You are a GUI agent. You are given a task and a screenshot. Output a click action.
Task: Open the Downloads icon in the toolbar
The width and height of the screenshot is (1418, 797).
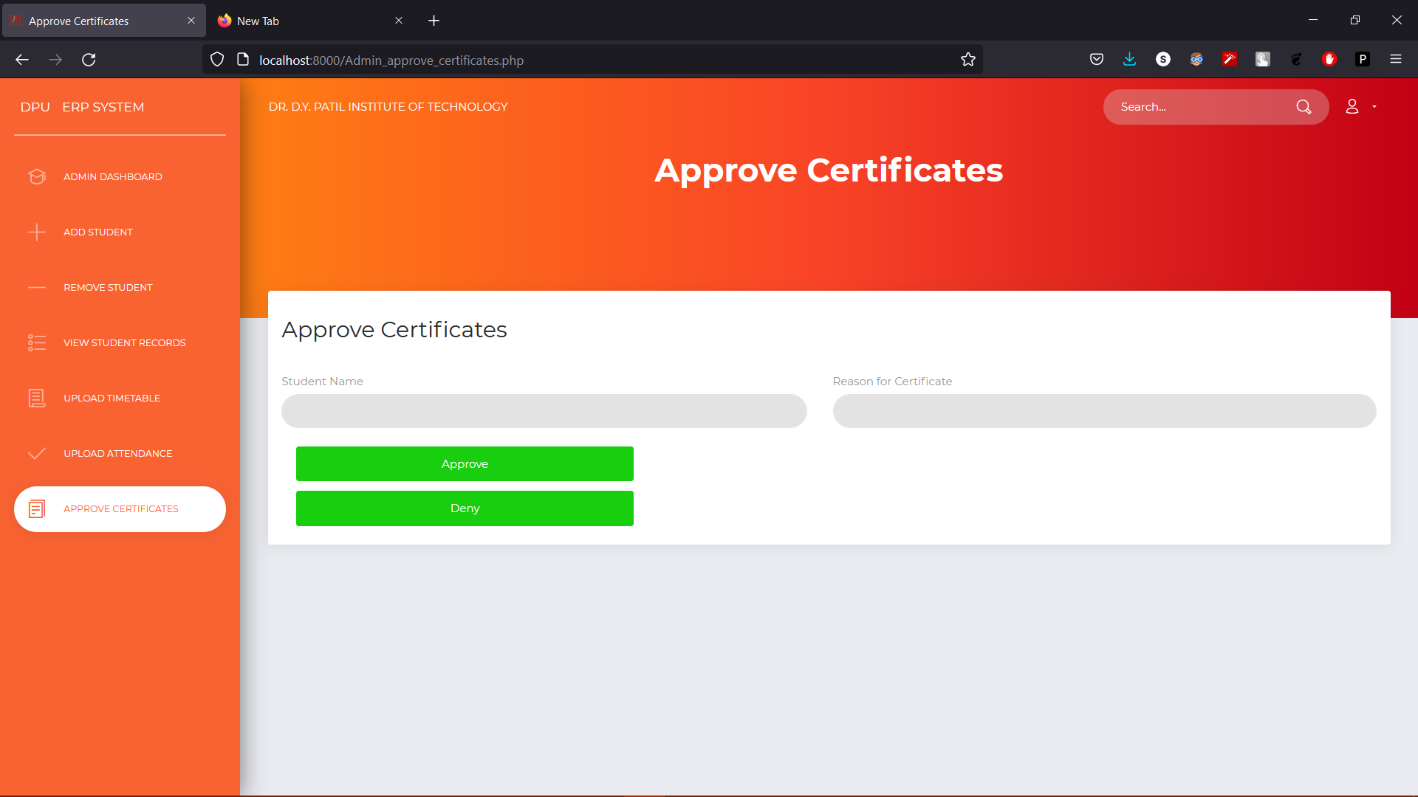[1129, 59]
